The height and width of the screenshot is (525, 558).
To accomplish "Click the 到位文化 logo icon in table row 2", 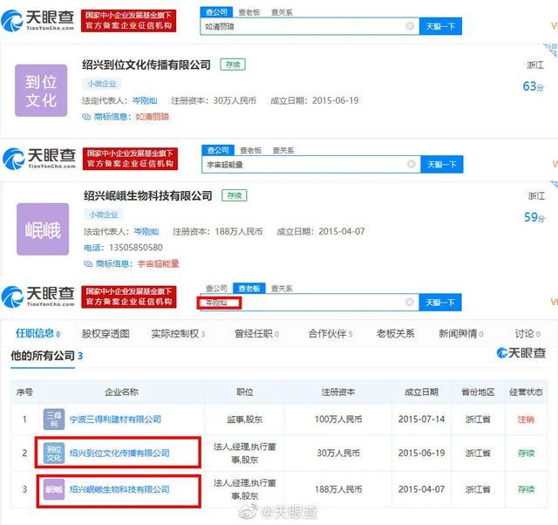I will pyautogui.click(x=54, y=453).
